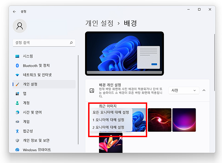Screen dimensions: 222x163
Task: Click the 접근성 accessibility figure icon
Action: 17,131
